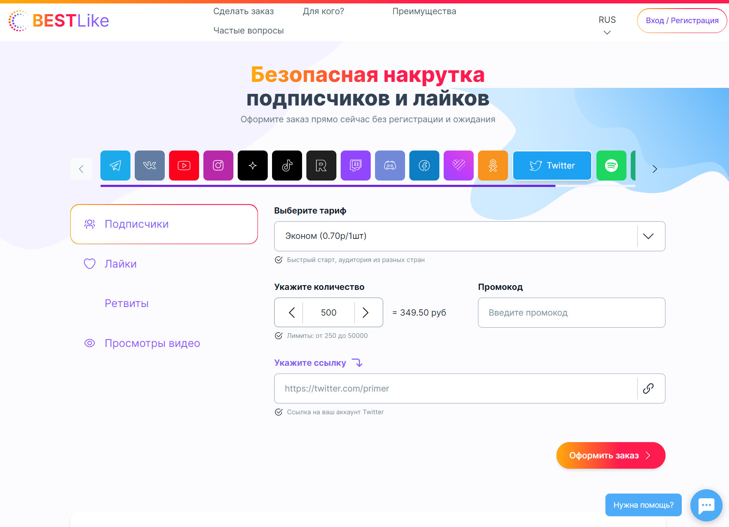
Task: Select the Odnoklassniki service icon
Action: pos(493,166)
